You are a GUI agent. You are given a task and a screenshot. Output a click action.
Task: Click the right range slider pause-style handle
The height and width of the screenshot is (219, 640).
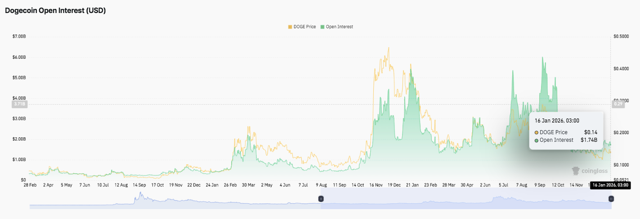[x=611, y=198]
